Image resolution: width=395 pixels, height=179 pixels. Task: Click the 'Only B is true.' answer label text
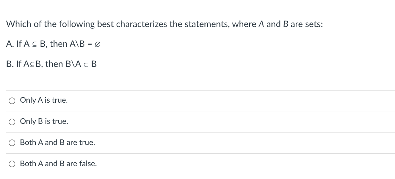[44, 121]
